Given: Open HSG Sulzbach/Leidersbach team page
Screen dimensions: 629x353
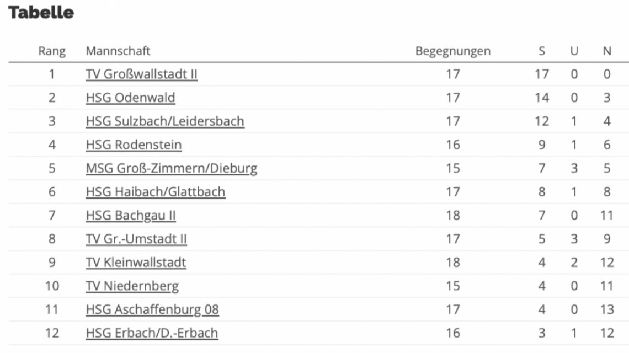Looking at the screenshot, I should [x=165, y=121].
